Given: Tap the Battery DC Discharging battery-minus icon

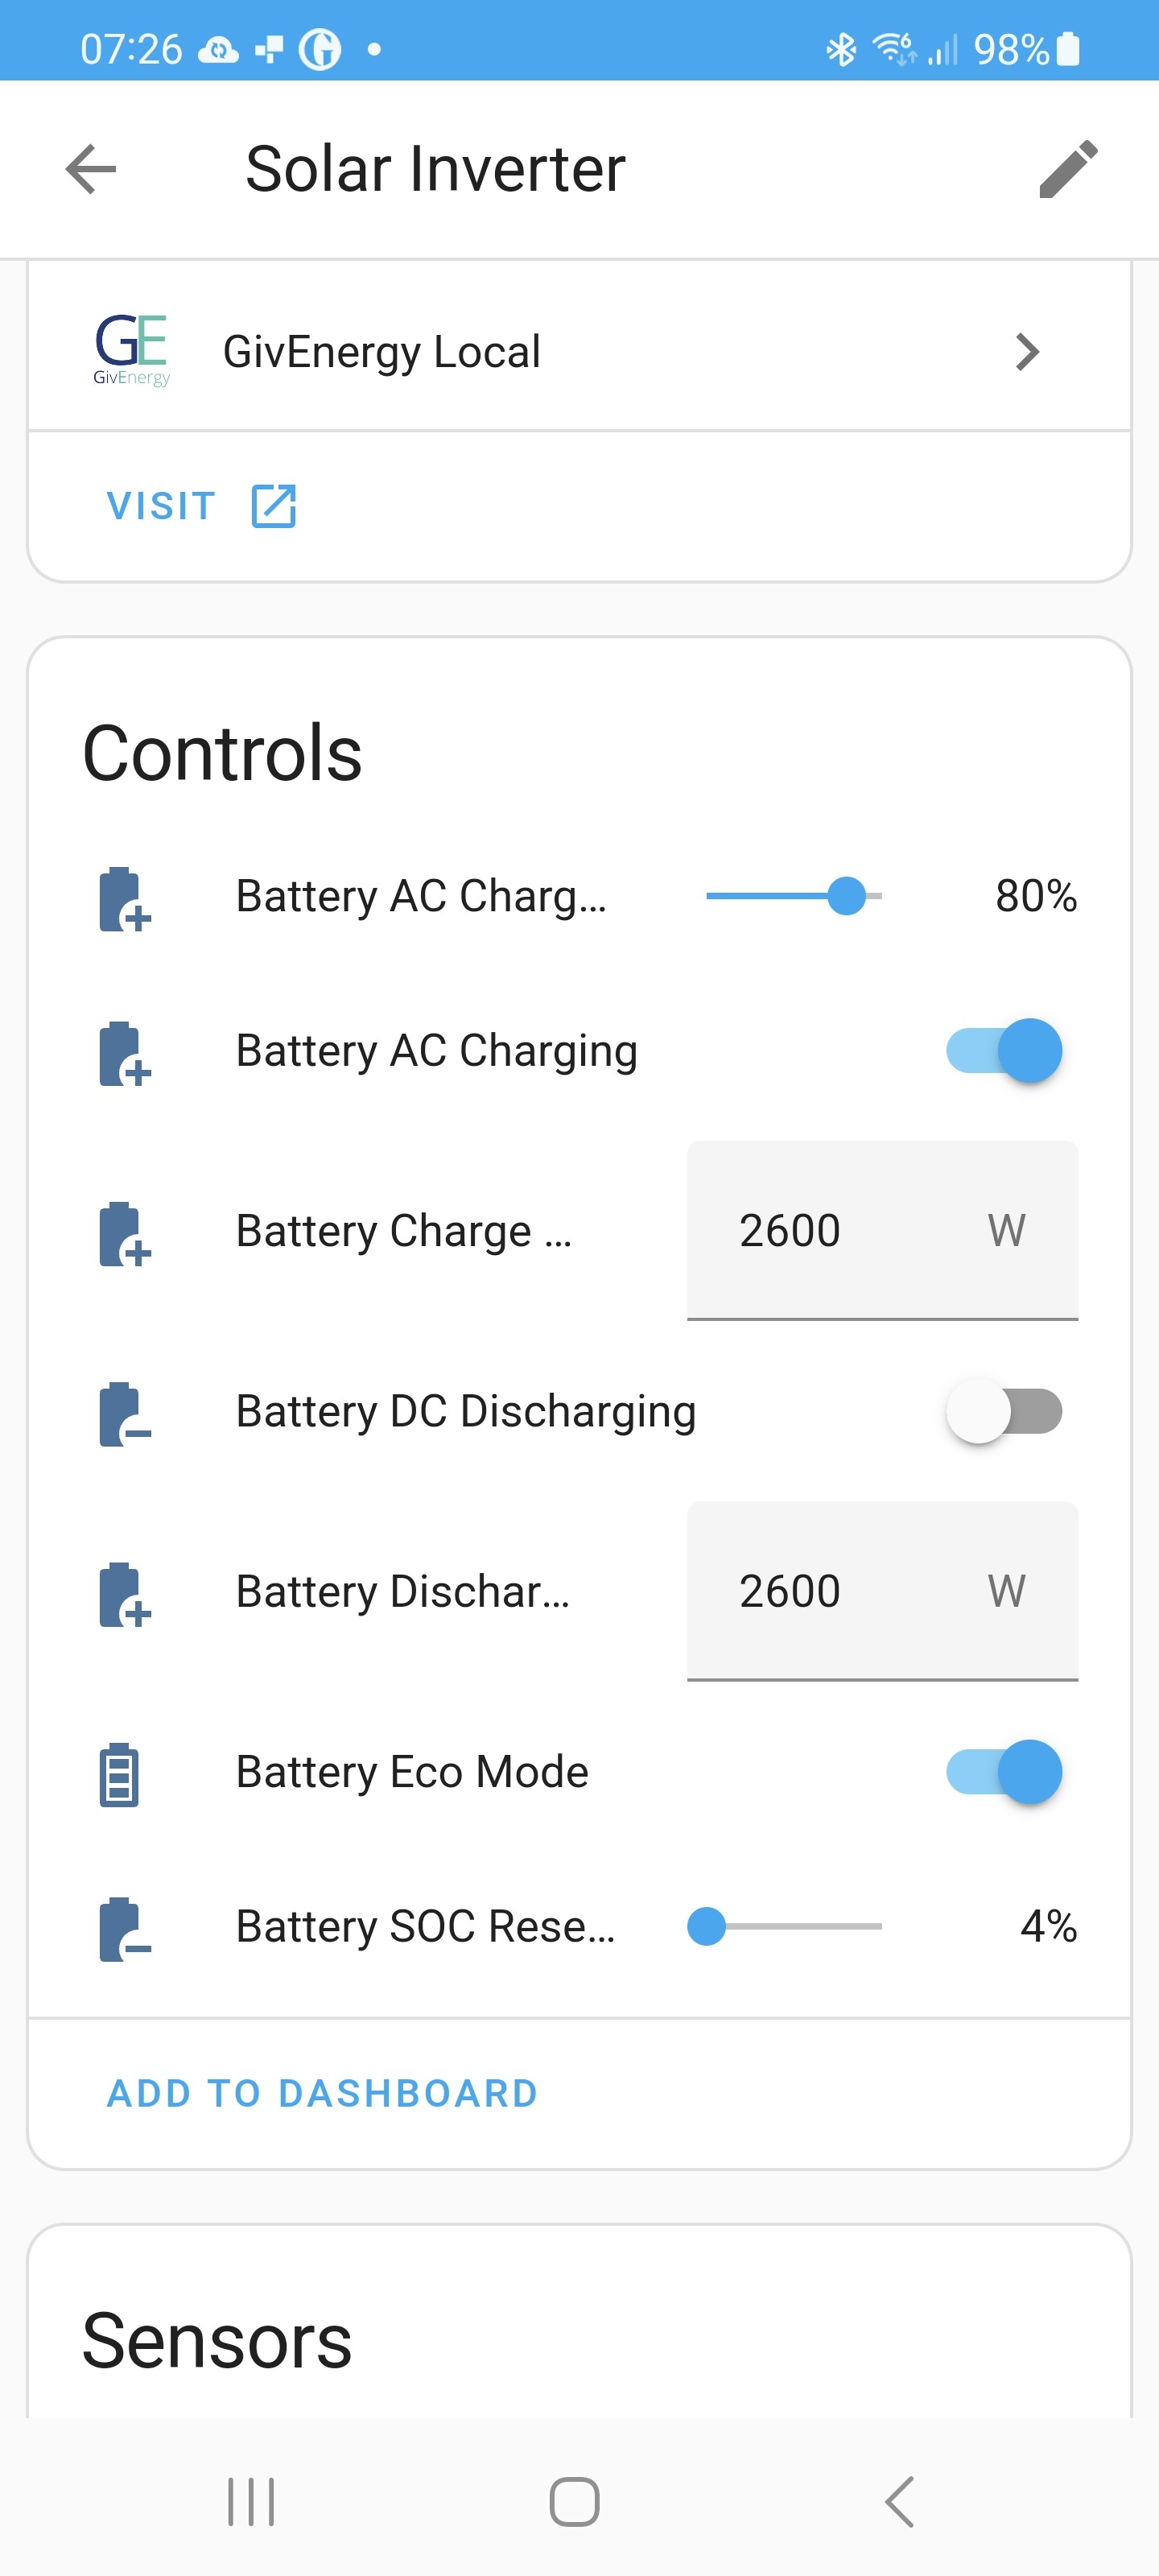Looking at the screenshot, I should point(124,1412).
